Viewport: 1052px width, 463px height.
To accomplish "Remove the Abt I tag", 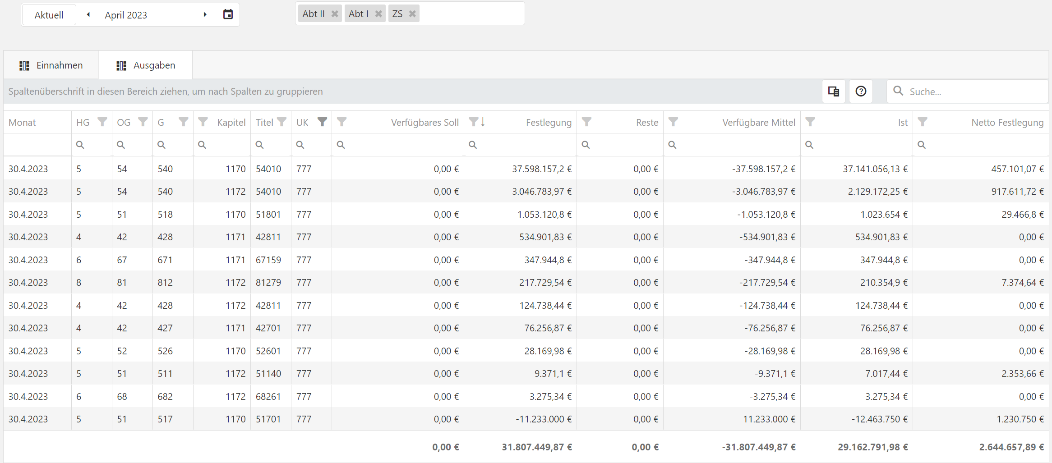I will (378, 14).
